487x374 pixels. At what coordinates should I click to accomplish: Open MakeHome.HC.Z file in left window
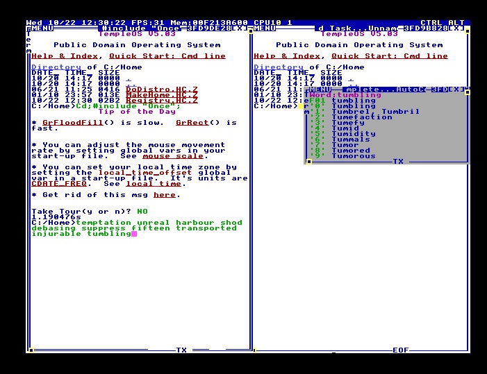tap(162, 95)
